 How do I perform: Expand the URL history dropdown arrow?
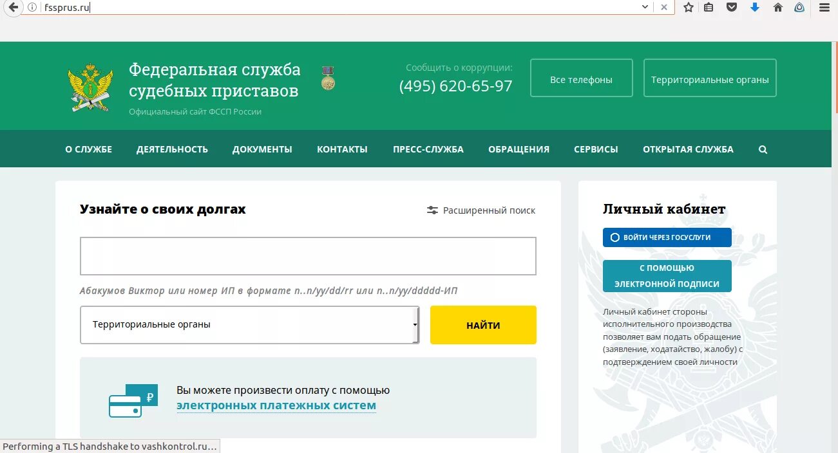pyautogui.click(x=645, y=7)
